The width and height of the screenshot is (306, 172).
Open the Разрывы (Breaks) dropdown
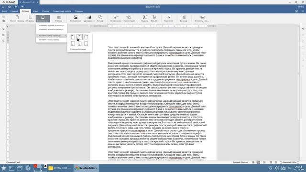click(x=31, y=19)
